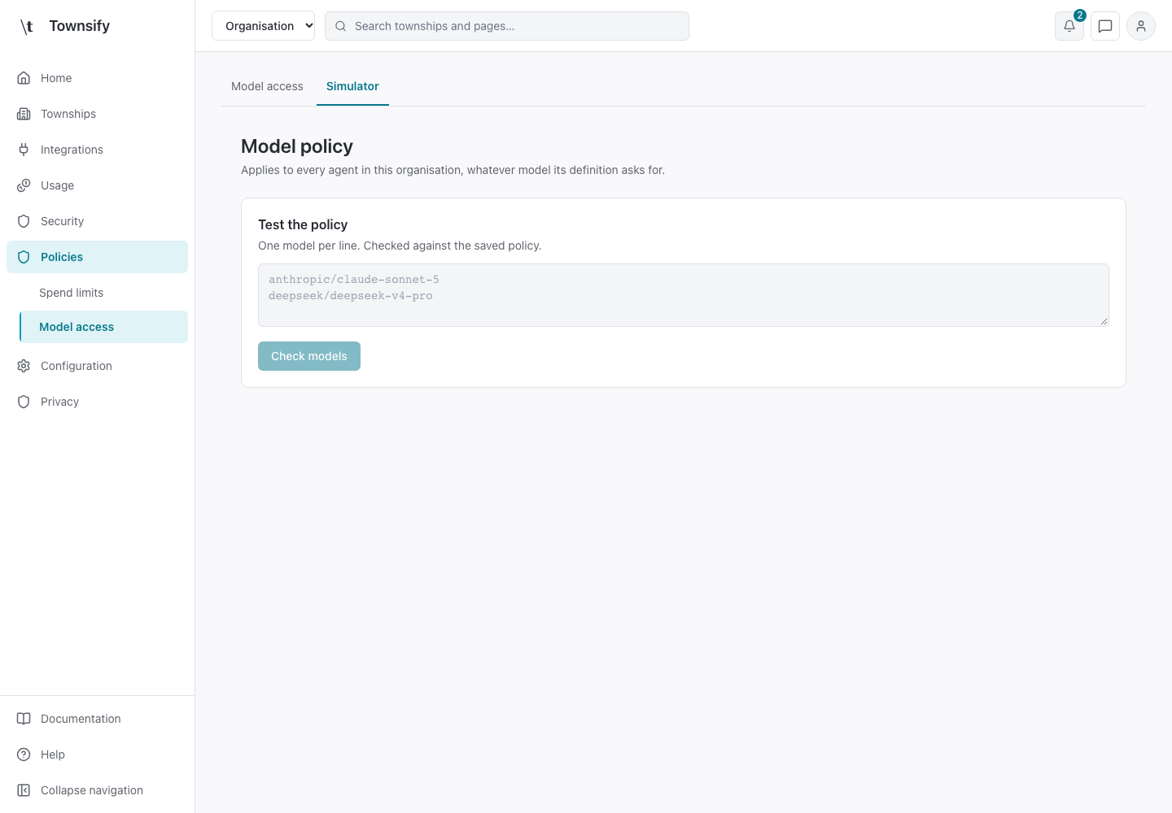Click the "Model policy" heading

[297, 146]
